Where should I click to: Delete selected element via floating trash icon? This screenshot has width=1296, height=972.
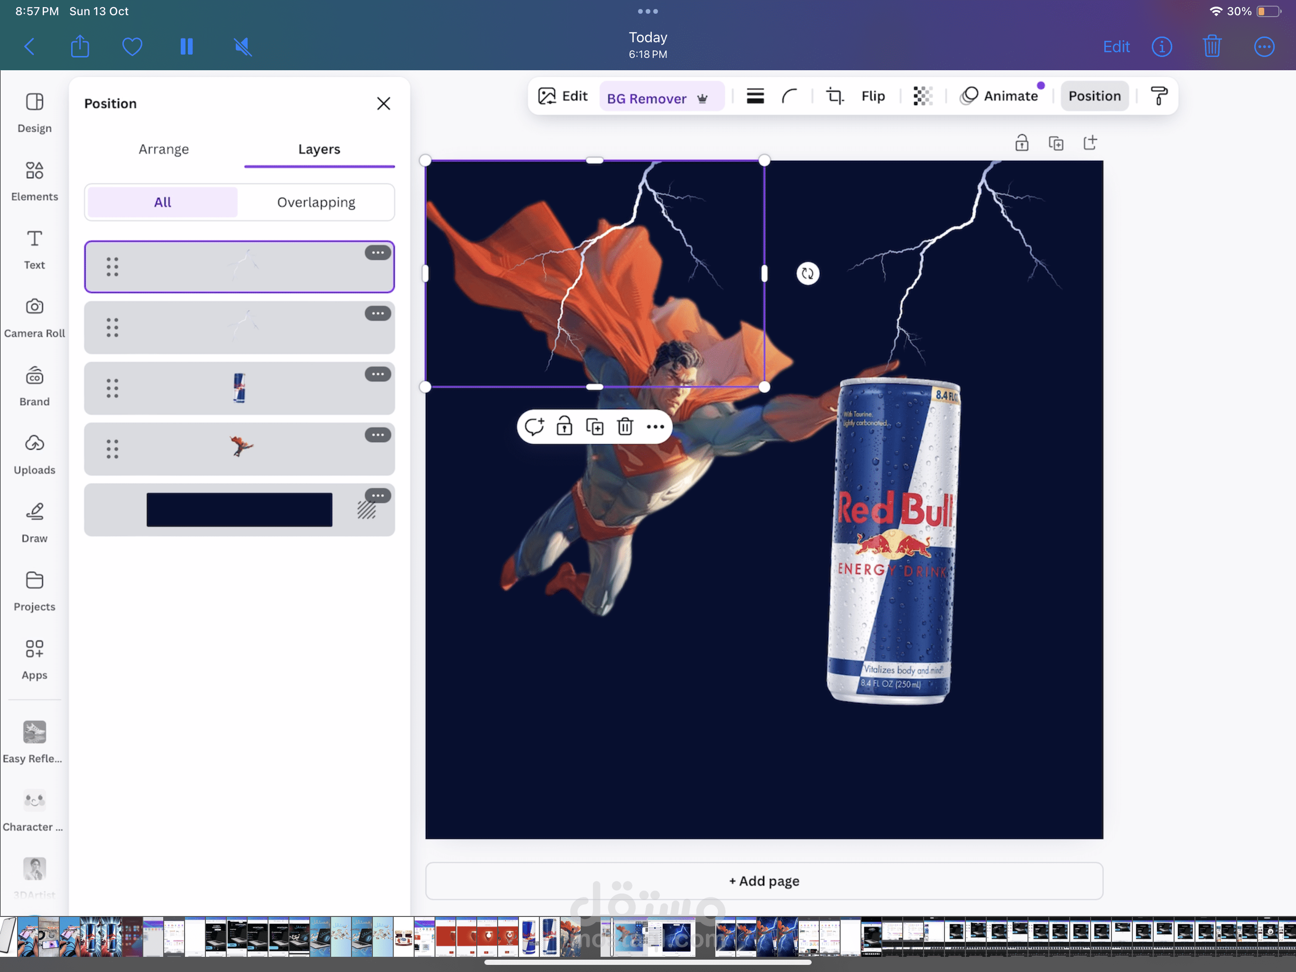click(625, 427)
